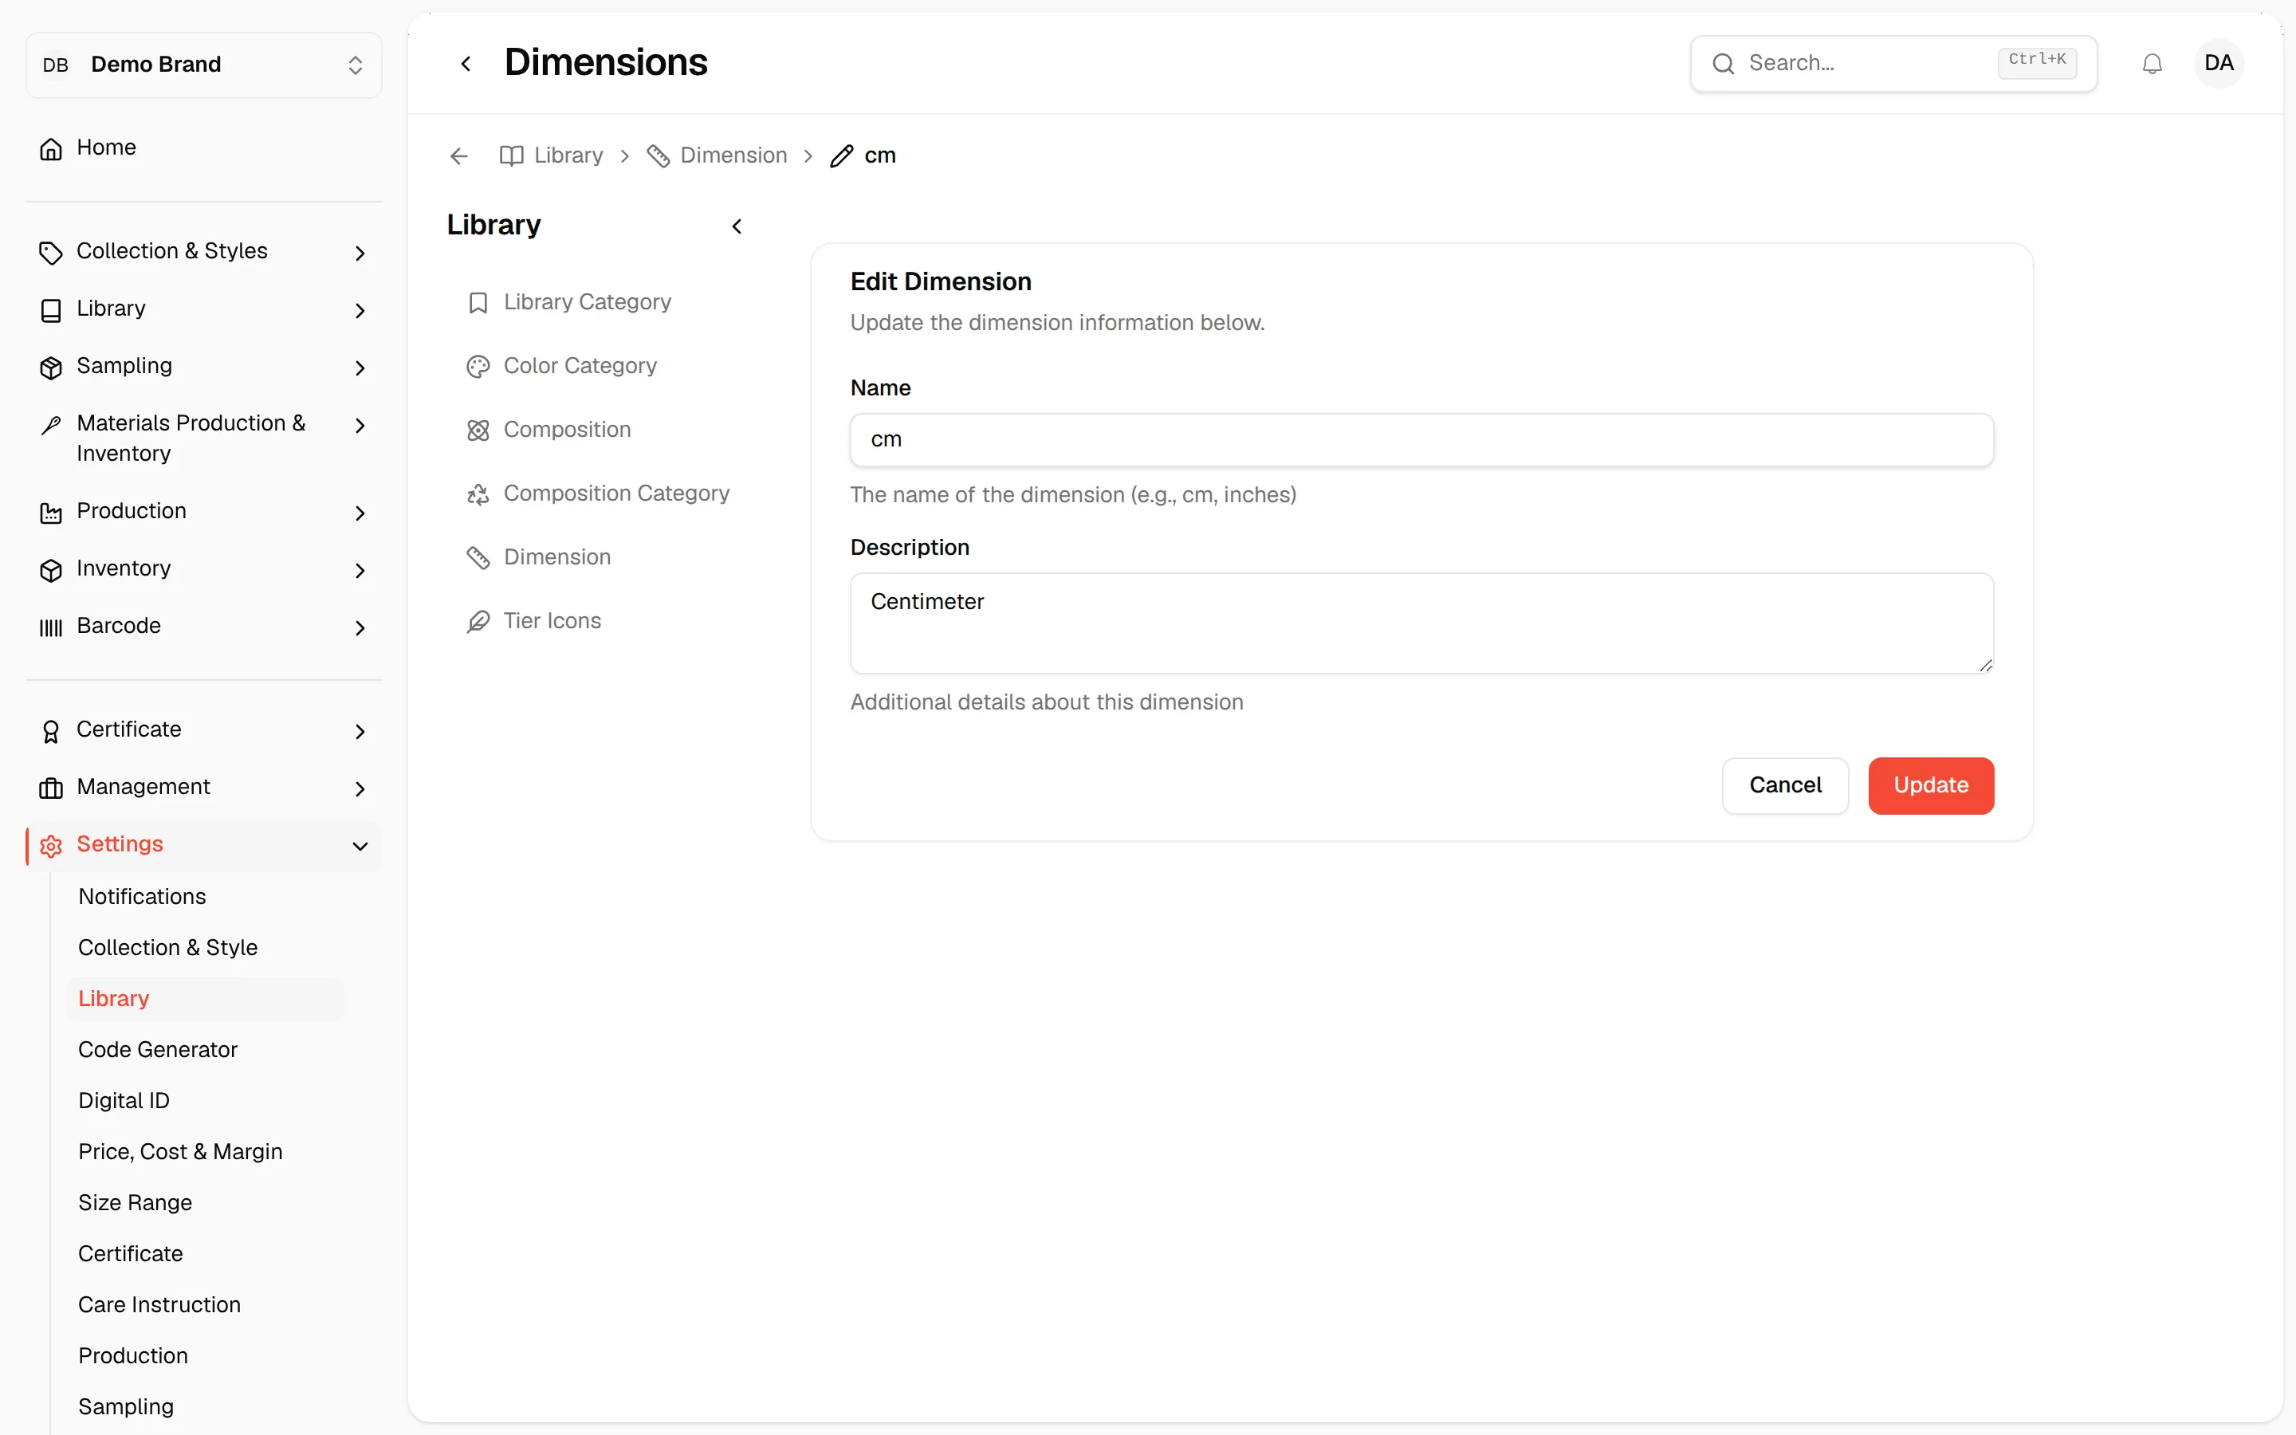The width and height of the screenshot is (2296, 1435).
Task: Go to Dimension breadcrumb link
Action: coord(717,155)
